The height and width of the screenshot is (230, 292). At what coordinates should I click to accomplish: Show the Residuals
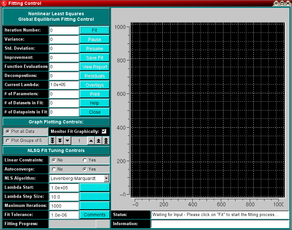click(x=95, y=76)
